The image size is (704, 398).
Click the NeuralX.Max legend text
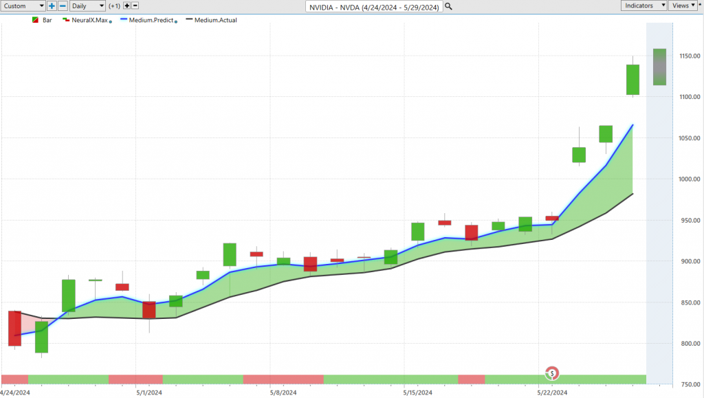tap(90, 20)
